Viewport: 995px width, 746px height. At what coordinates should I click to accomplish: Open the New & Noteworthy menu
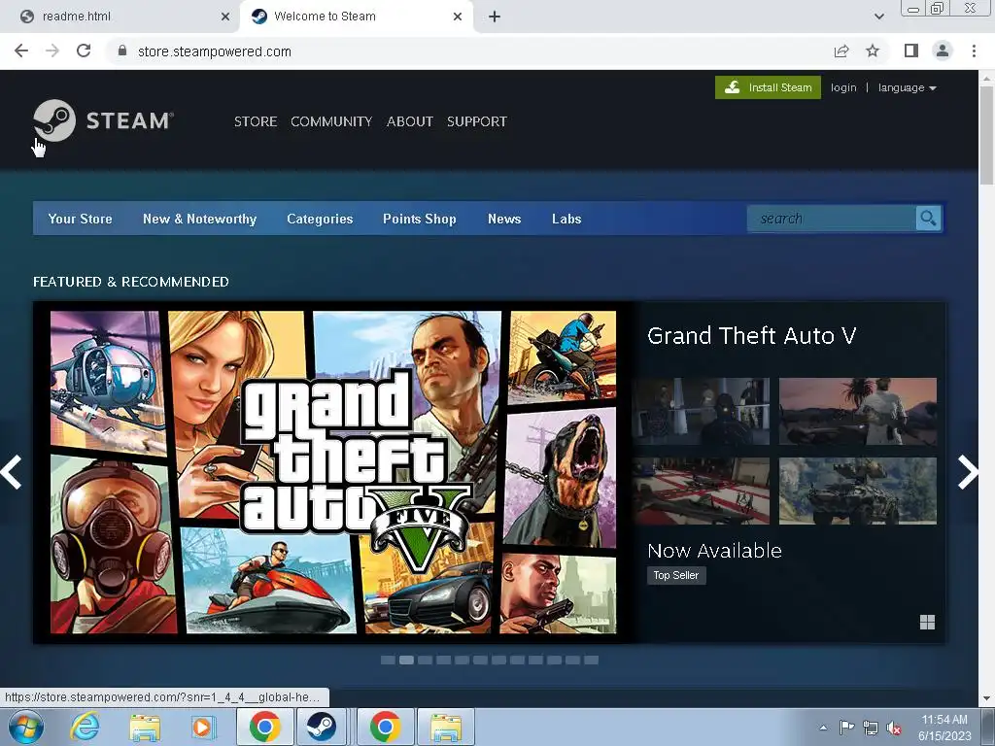point(199,219)
